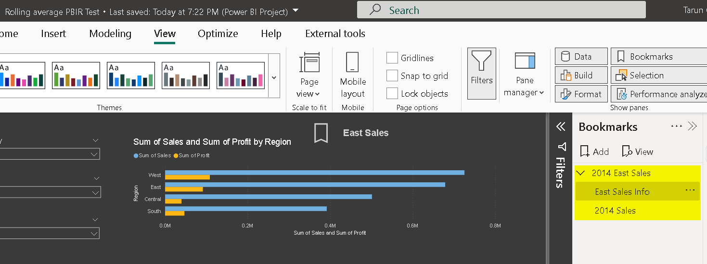Select the 2014 Sales bookmark

[x=615, y=211]
